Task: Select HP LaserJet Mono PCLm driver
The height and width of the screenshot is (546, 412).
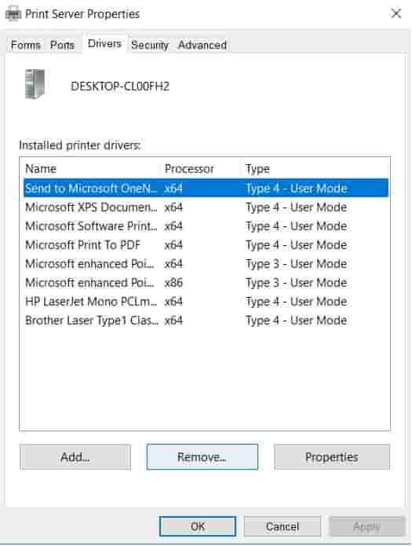Action: pos(206,301)
